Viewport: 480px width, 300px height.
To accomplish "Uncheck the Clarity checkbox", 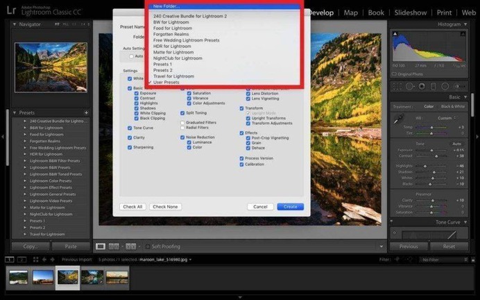I will click(x=130, y=137).
